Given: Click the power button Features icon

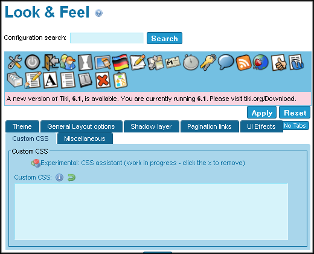Looking at the screenshot, I should point(33,62).
